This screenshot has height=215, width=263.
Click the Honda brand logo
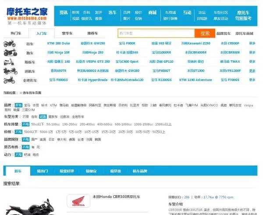click(78, 201)
